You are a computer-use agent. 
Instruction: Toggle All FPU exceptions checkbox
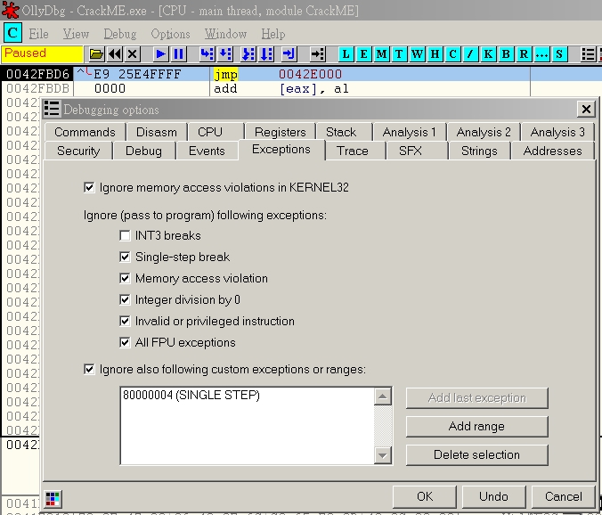pos(125,342)
